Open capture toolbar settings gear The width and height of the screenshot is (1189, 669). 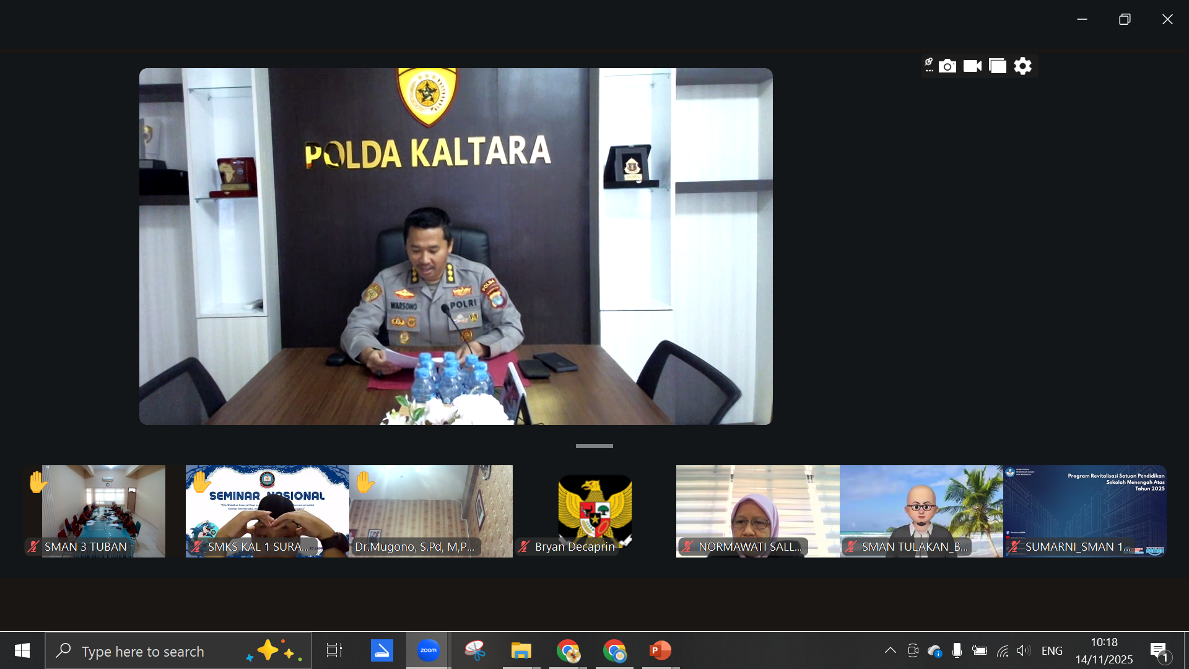click(1022, 66)
